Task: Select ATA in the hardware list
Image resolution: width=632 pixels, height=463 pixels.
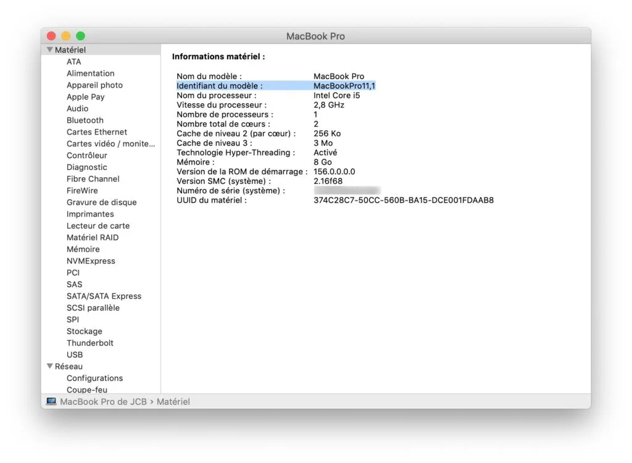Action: pyautogui.click(x=74, y=62)
